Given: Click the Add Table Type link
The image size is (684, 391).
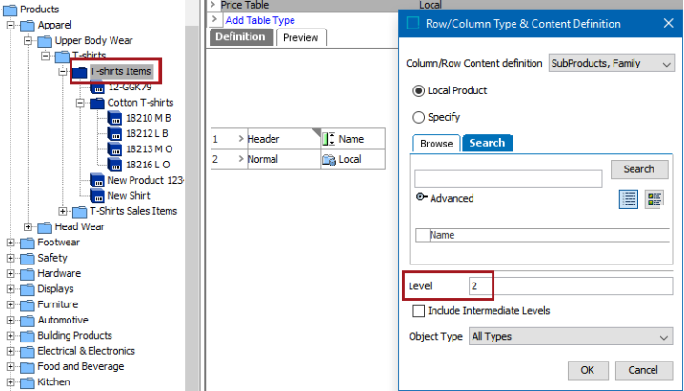Looking at the screenshot, I should [260, 20].
